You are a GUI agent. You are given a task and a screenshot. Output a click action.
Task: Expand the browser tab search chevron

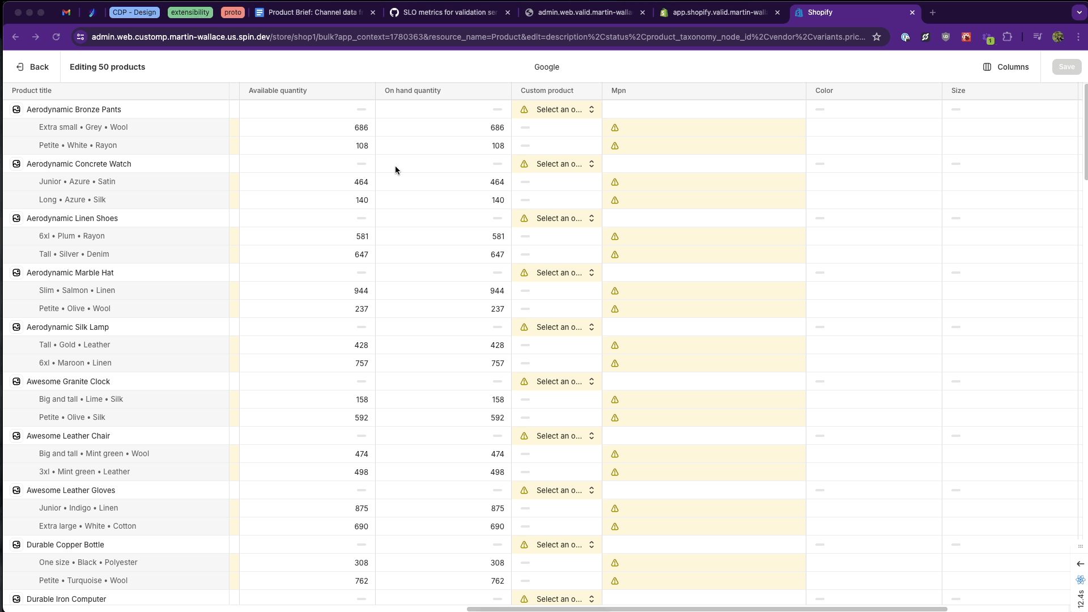[1079, 12]
